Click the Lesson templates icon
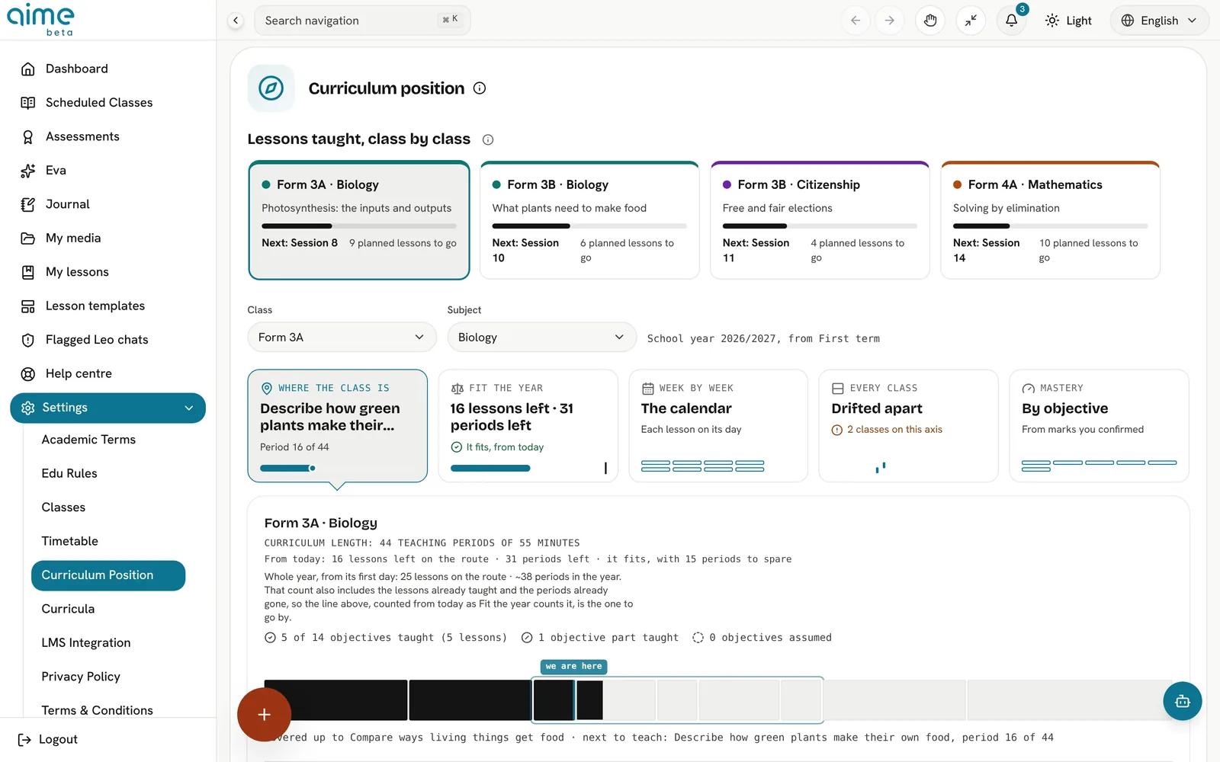The image size is (1220, 762). 28,306
